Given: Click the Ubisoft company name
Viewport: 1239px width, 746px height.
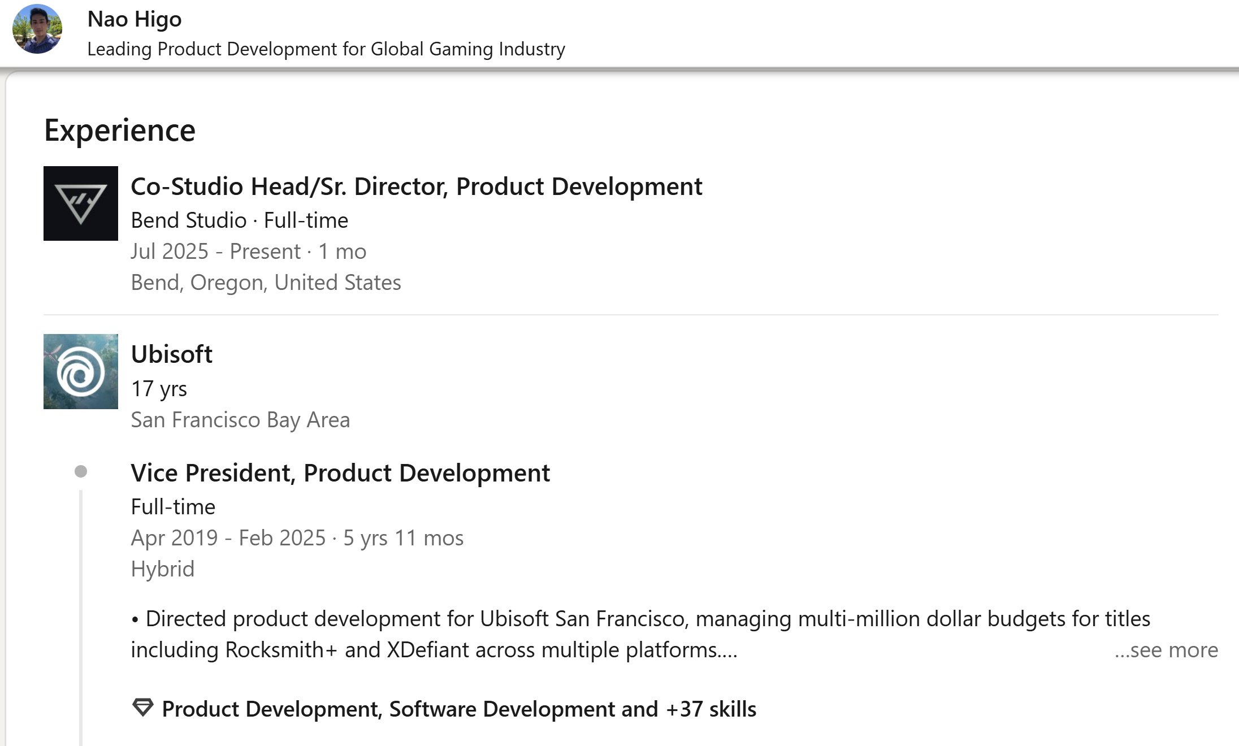Looking at the screenshot, I should point(172,354).
